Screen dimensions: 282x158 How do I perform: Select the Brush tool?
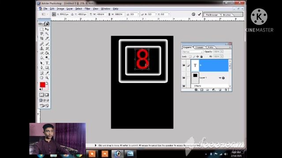click(x=47, y=44)
